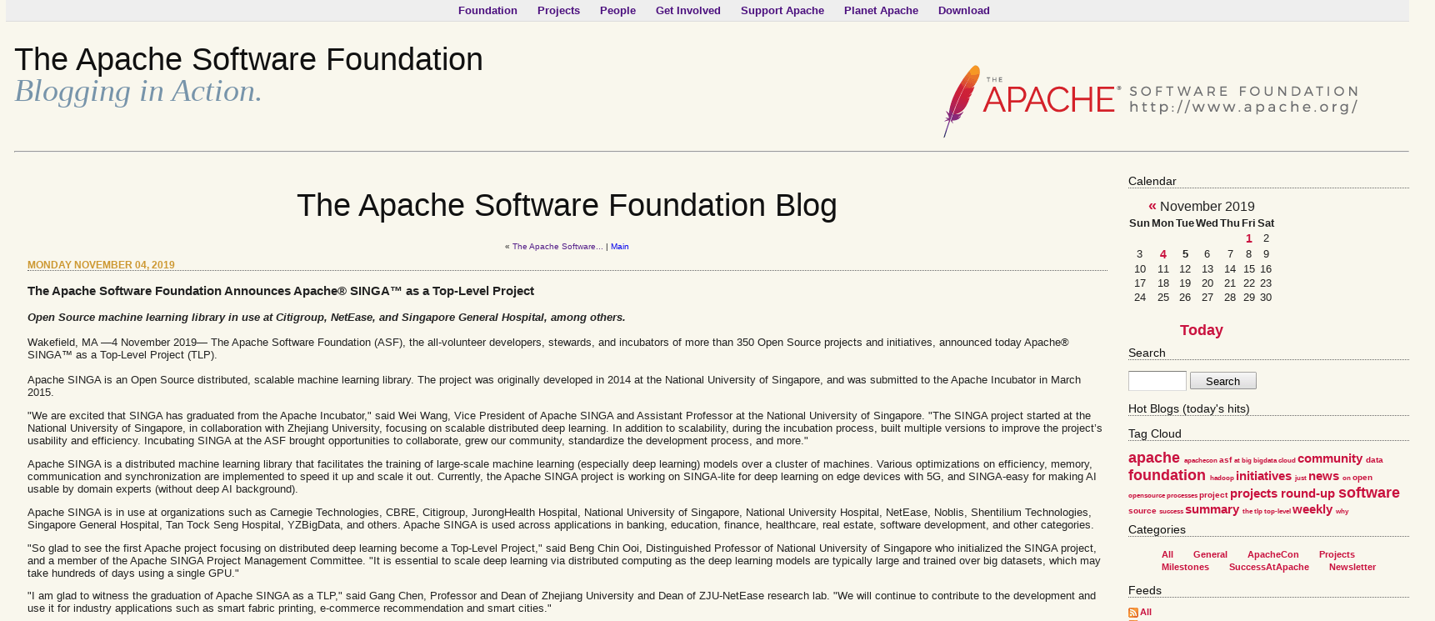Viewport: 1435px width, 621px height.
Task: Open the Projects category link
Action: point(1336,554)
